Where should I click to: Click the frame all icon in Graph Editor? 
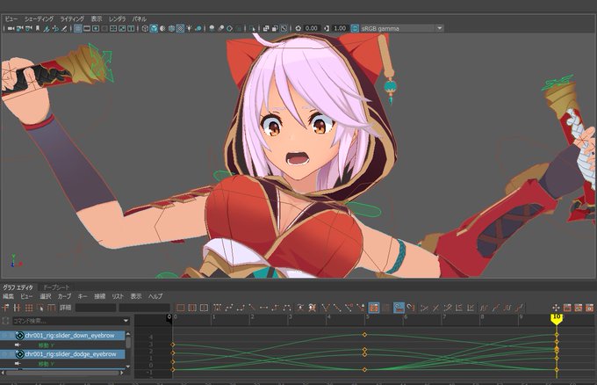[181, 308]
